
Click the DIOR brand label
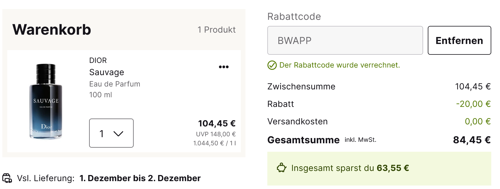98,60
